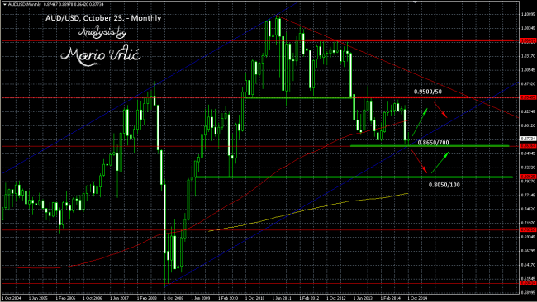Click the '1 Jun 2009' date on time axis
The height and width of the screenshot is (302, 537).
click(x=201, y=298)
